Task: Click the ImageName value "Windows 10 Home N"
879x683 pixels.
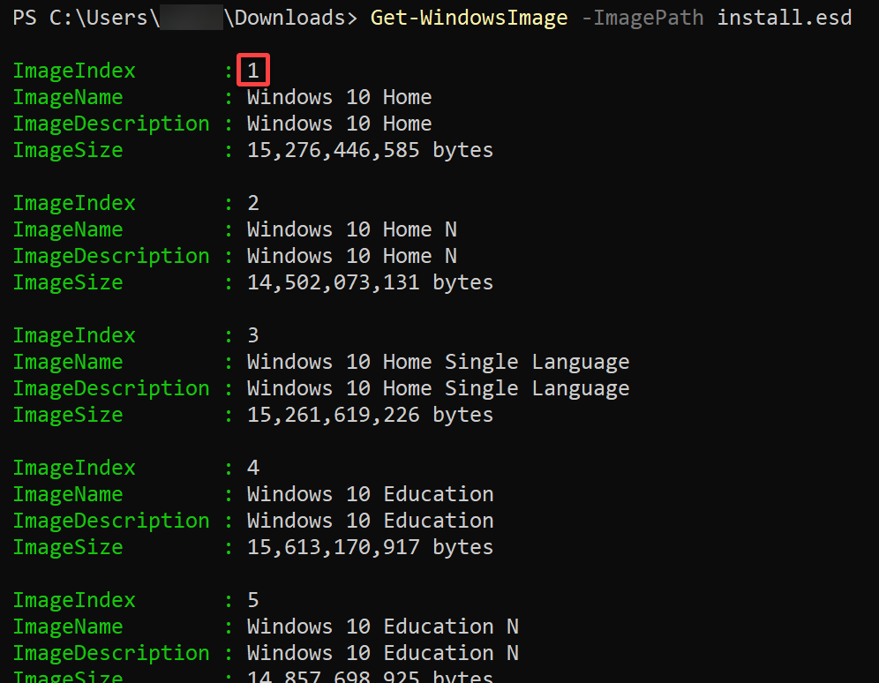Action: click(352, 229)
